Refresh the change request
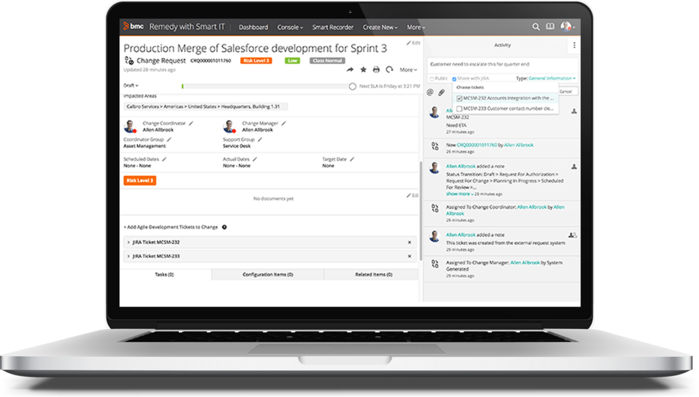The width and height of the screenshot is (699, 397). coord(390,70)
